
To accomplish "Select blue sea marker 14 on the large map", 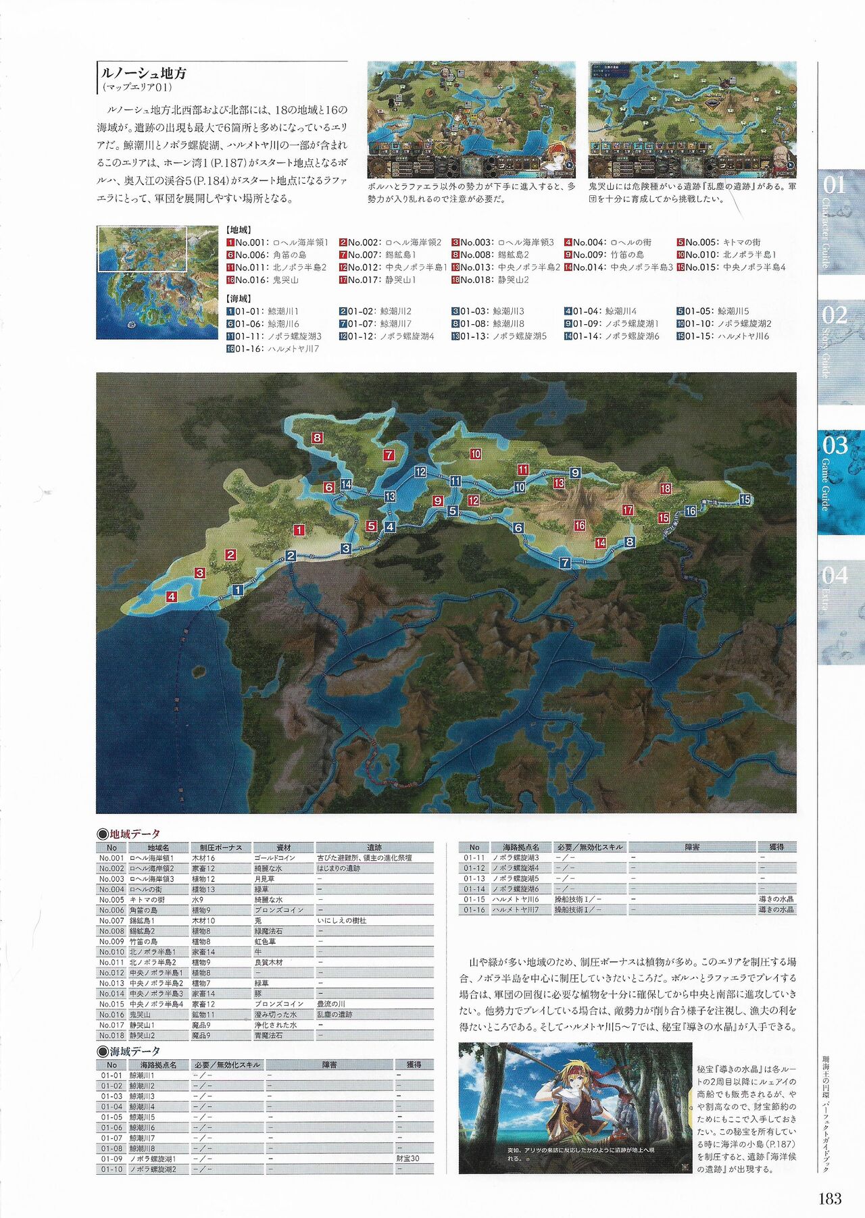I will [x=346, y=484].
